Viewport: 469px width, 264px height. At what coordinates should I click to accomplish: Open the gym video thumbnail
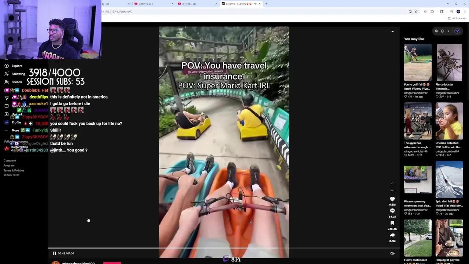coord(418,121)
